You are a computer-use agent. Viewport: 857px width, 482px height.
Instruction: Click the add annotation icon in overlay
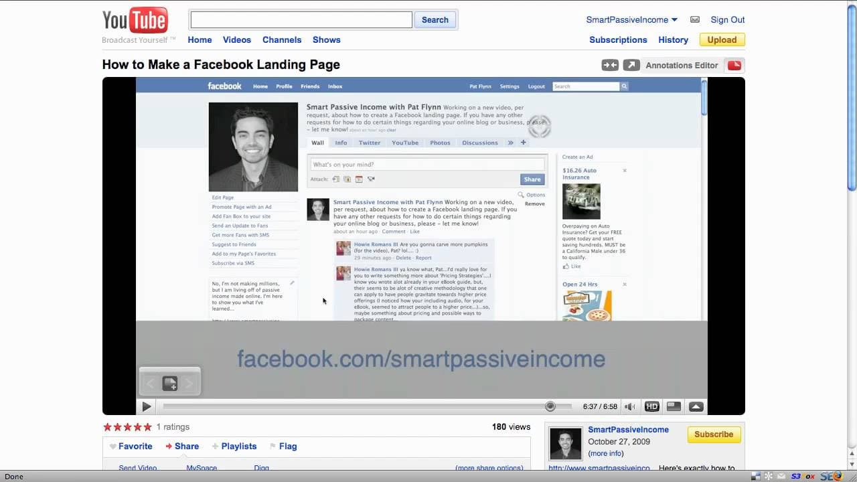[x=170, y=384]
